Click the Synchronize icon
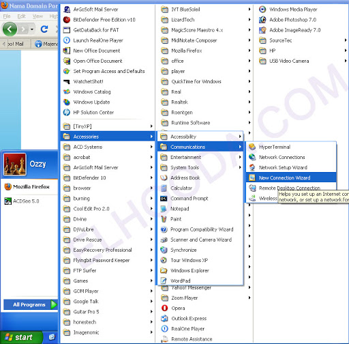Screen dimensions: 349x344 pyautogui.click(x=164, y=250)
